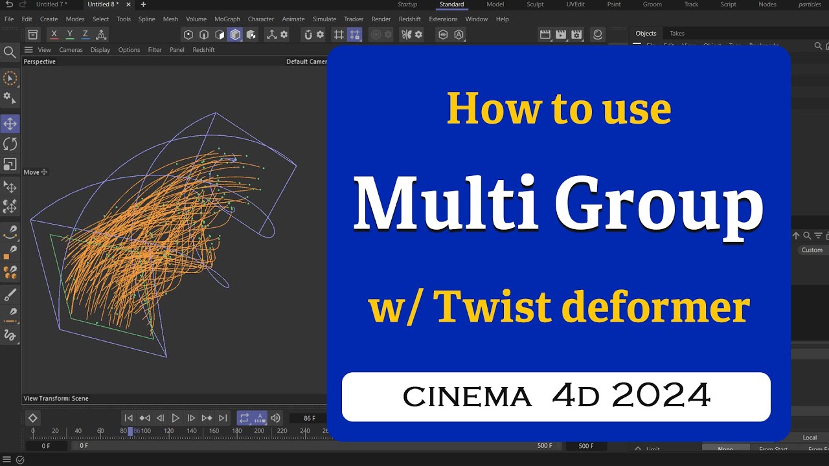Open the viewport hamburger menu
The width and height of the screenshot is (829, 466).
pos(28,50)
